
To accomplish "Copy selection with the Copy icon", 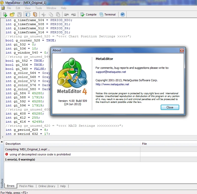I will click(51, 14).
